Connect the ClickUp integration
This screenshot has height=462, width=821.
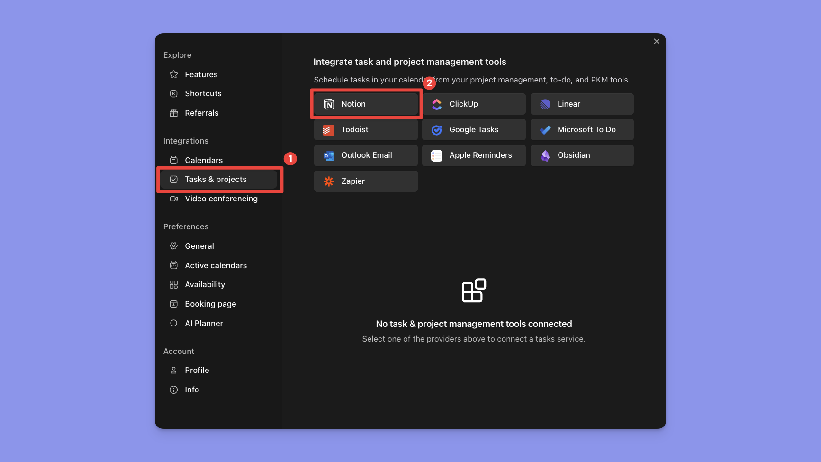click(474, 104)
